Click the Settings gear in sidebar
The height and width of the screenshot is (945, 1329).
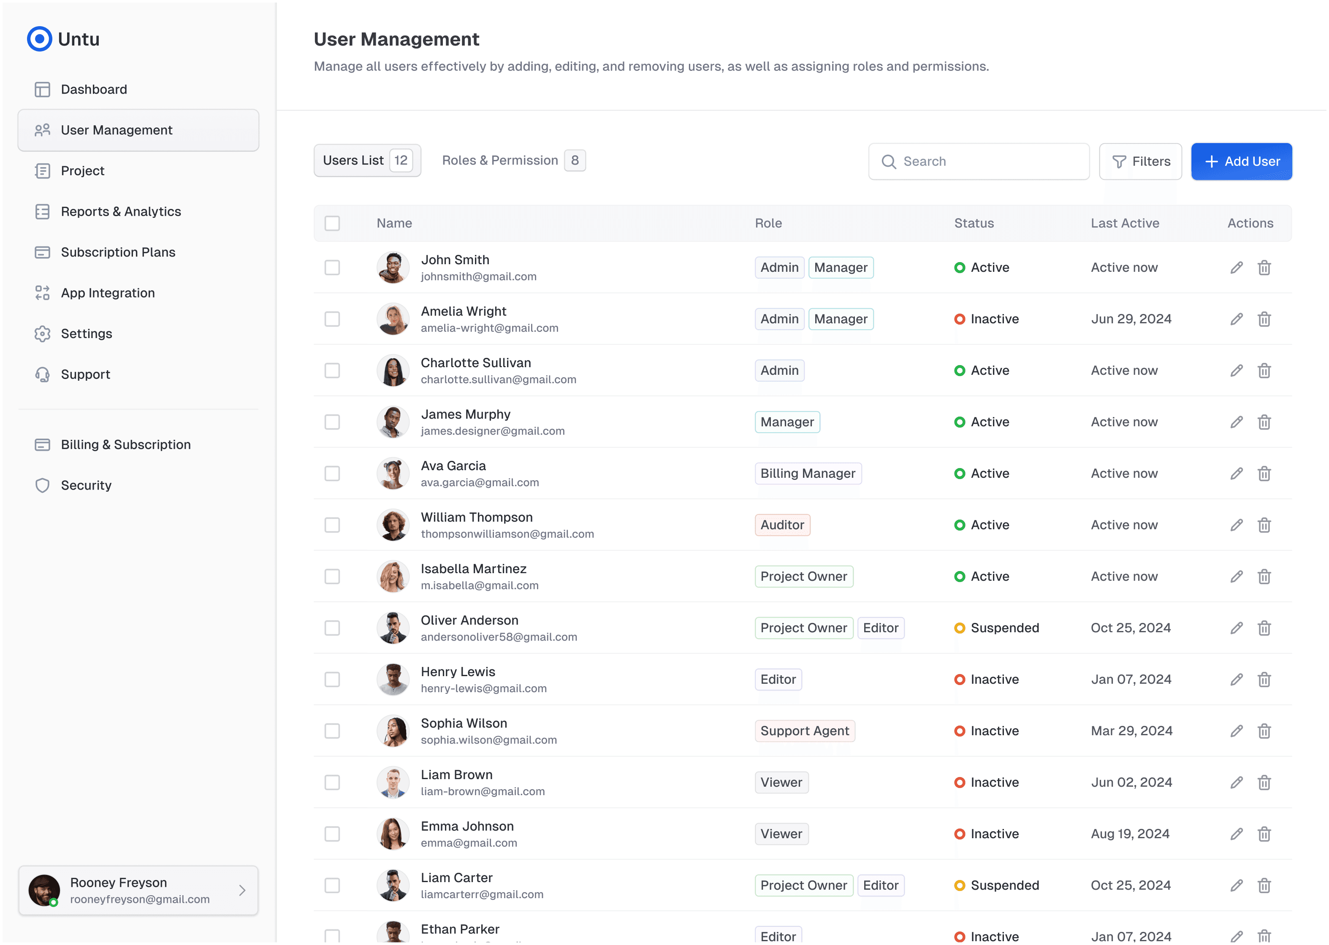tap(43, 334)
